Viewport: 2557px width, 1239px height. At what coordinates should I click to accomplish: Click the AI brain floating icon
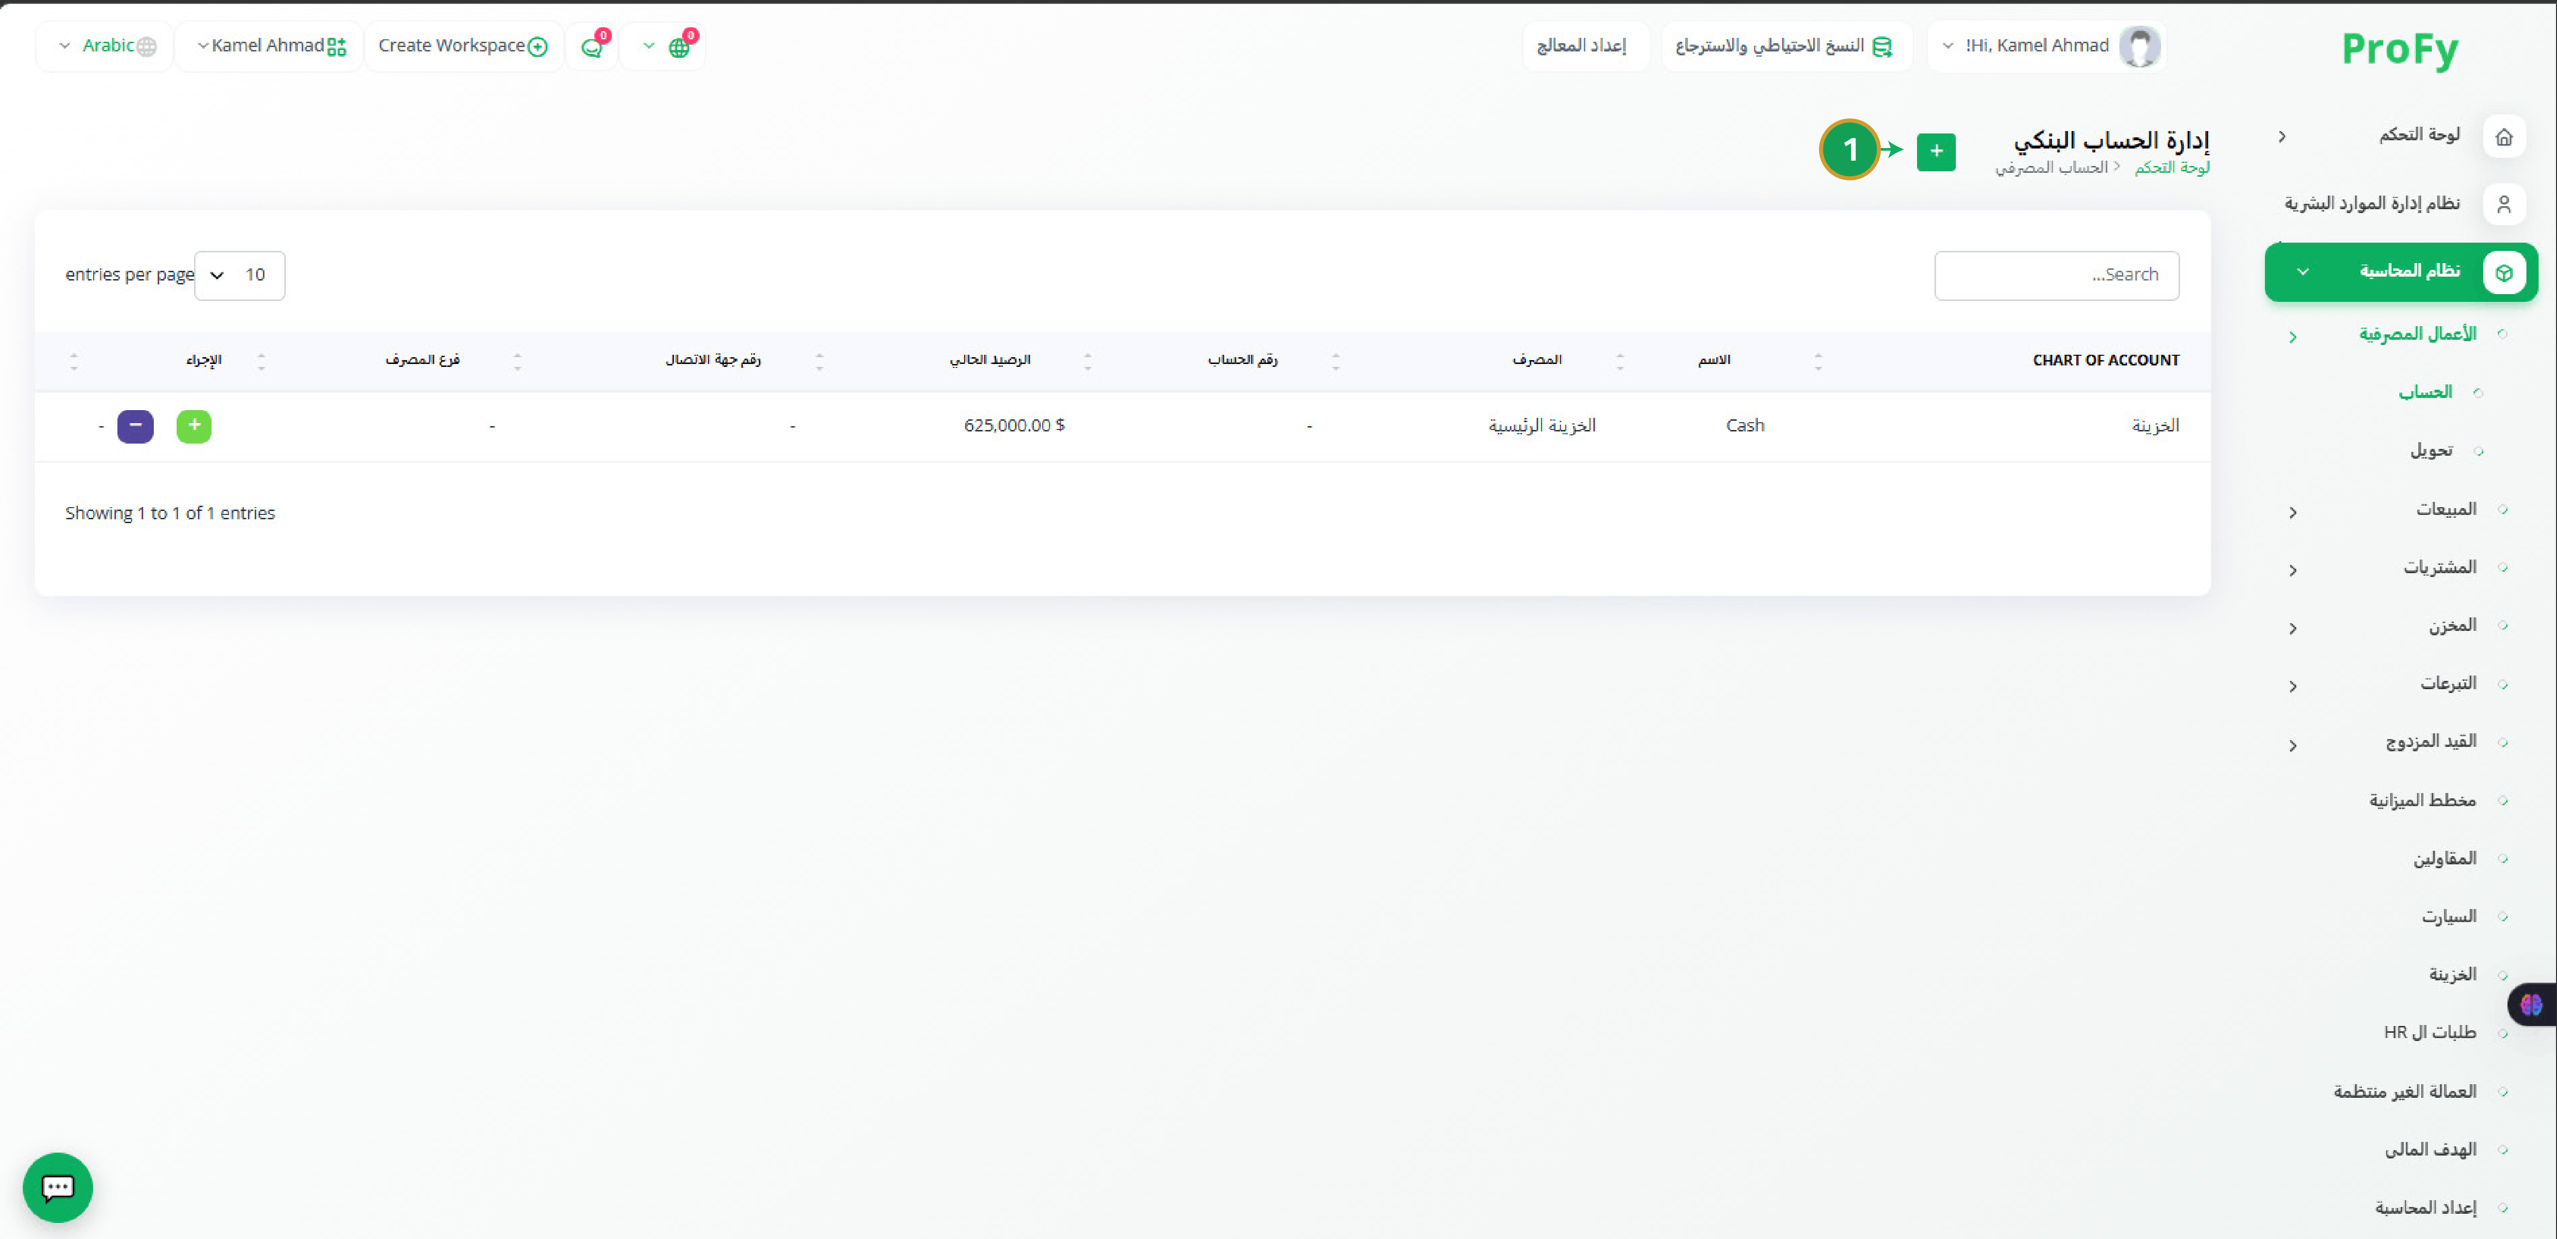tap(2531, 1005)
